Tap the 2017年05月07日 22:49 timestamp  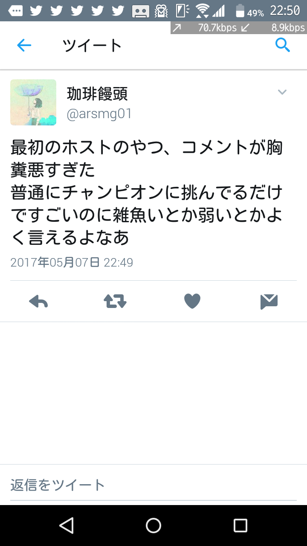coord(72,262)
